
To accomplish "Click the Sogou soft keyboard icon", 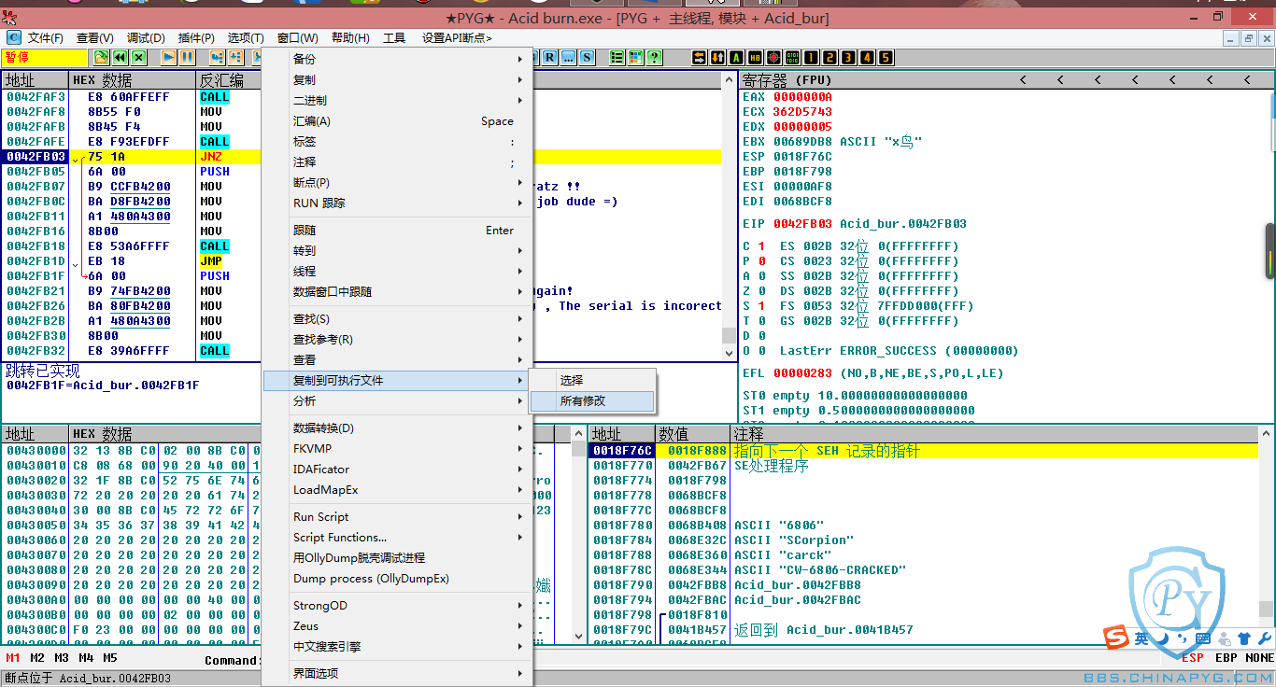I will tap(1203, 638).
